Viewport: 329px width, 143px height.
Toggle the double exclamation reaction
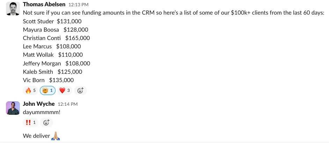30,122
